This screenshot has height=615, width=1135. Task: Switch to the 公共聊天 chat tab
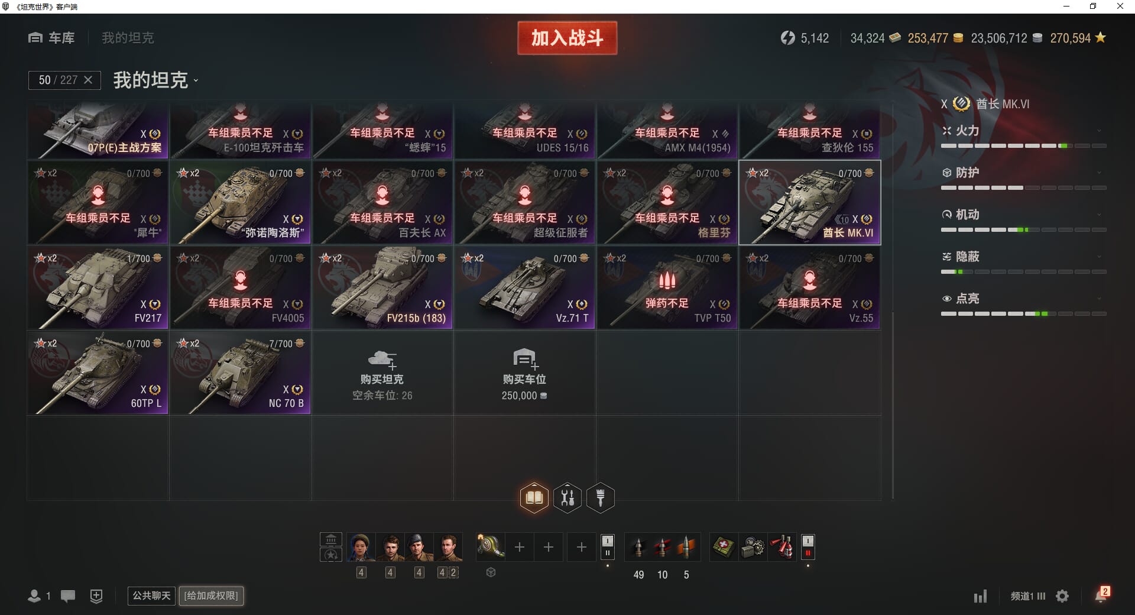(x=151, y=595)
